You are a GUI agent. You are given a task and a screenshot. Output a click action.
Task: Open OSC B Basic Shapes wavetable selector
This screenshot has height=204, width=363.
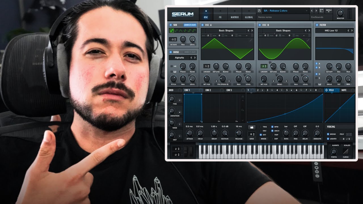(283, 31)
